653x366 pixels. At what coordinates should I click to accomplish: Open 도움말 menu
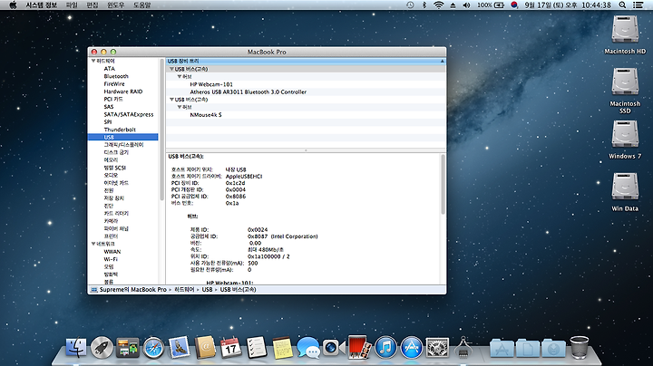coord(142,5)
